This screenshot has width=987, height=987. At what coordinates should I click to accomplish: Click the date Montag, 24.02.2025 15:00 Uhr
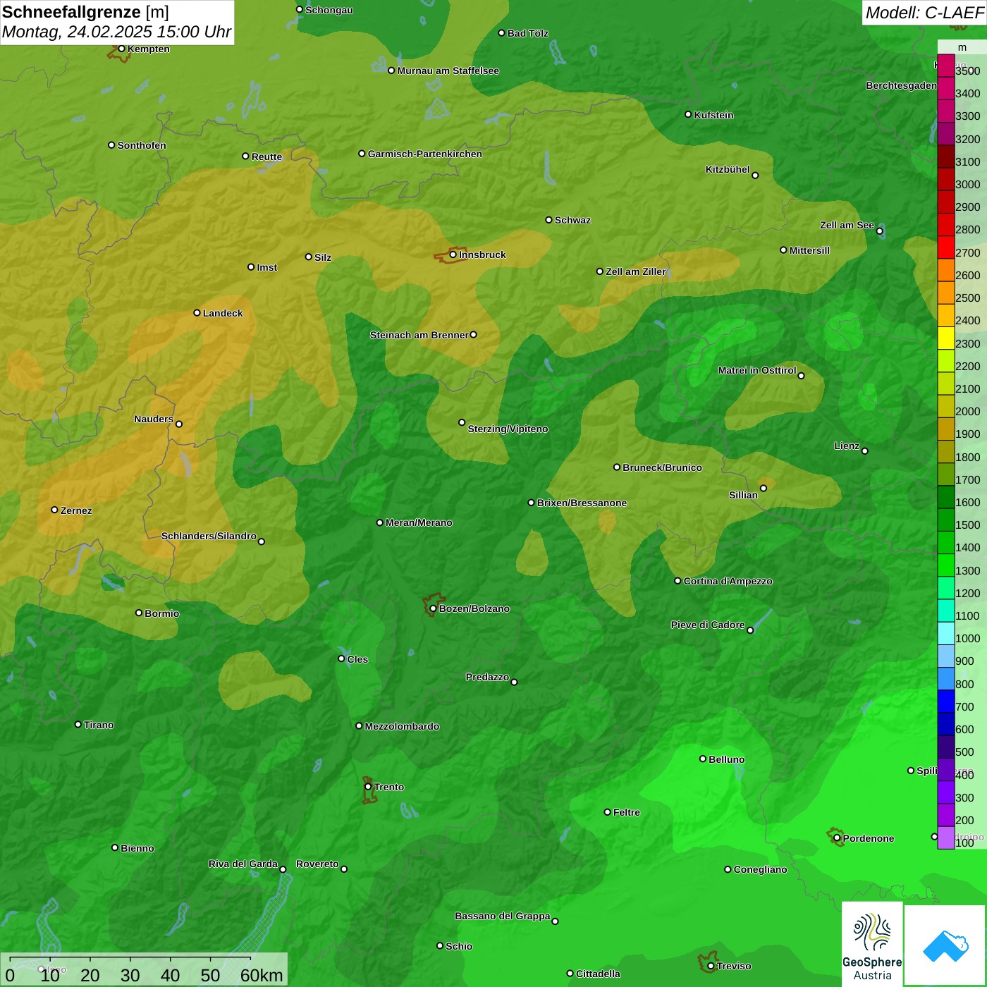coord(117,32)
